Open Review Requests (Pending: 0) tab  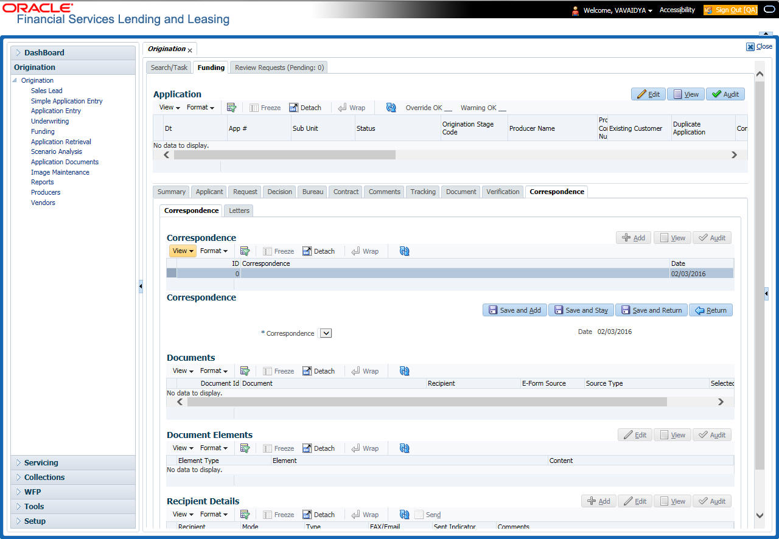coord(279,68)
